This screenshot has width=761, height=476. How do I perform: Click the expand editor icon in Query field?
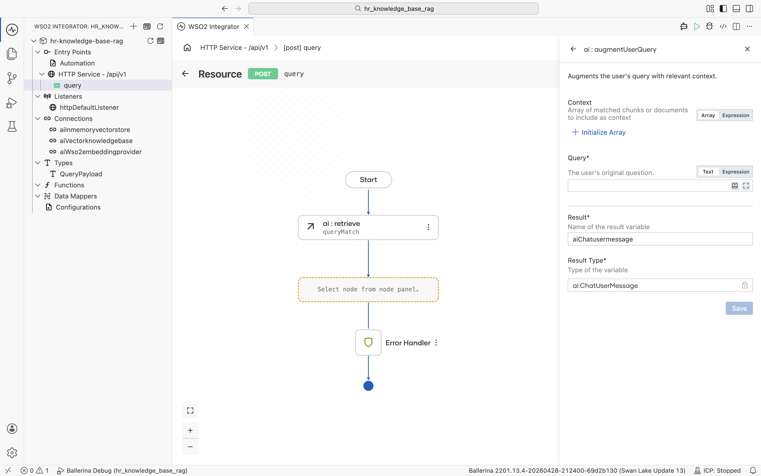pos(746,186)
